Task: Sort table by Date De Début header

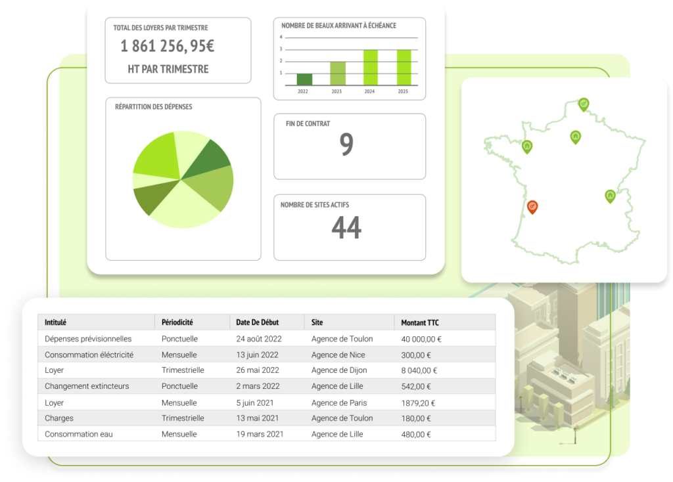Action: pos(257,322)
